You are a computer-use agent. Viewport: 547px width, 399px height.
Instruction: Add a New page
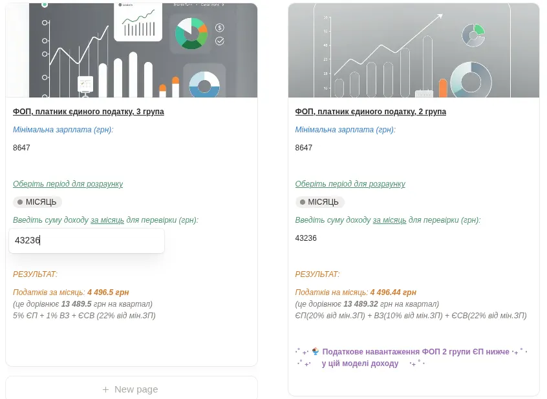131,389
